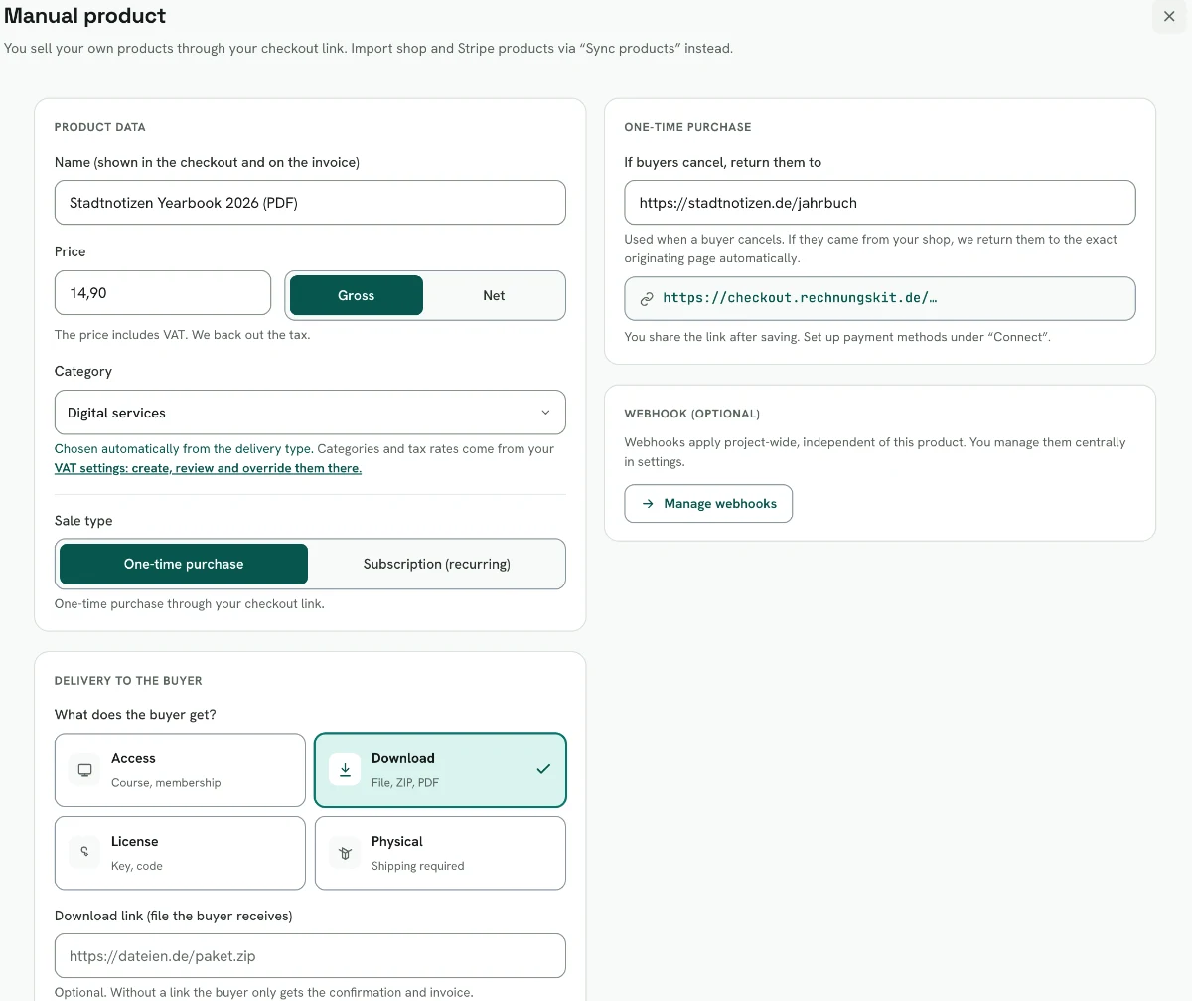The height and width of the screenshot is (1001, 1192).
Task: Click the Download card checkmark
Action: click(x=543, y=769)
